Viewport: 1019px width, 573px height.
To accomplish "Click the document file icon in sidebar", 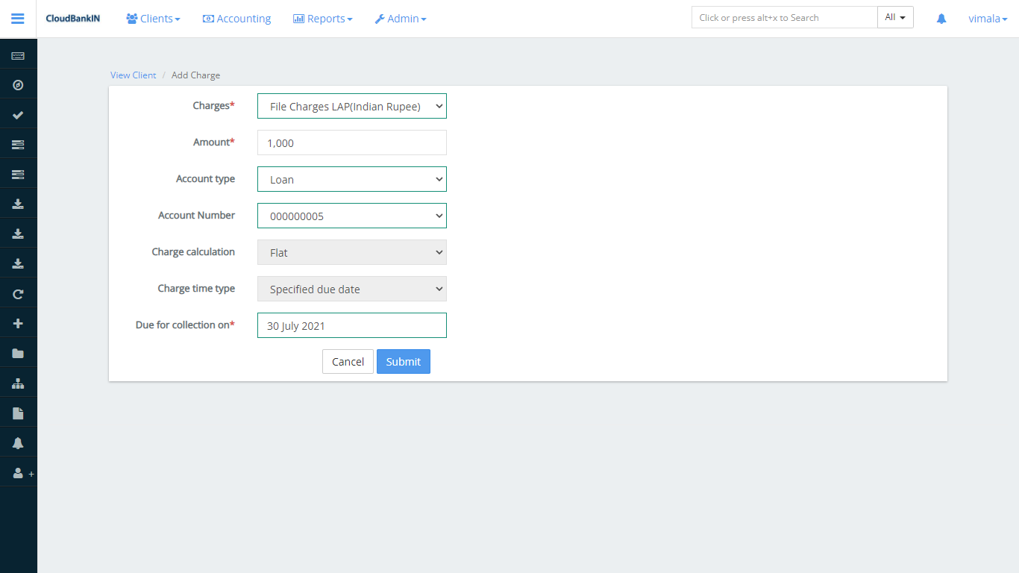I will 18,413.
